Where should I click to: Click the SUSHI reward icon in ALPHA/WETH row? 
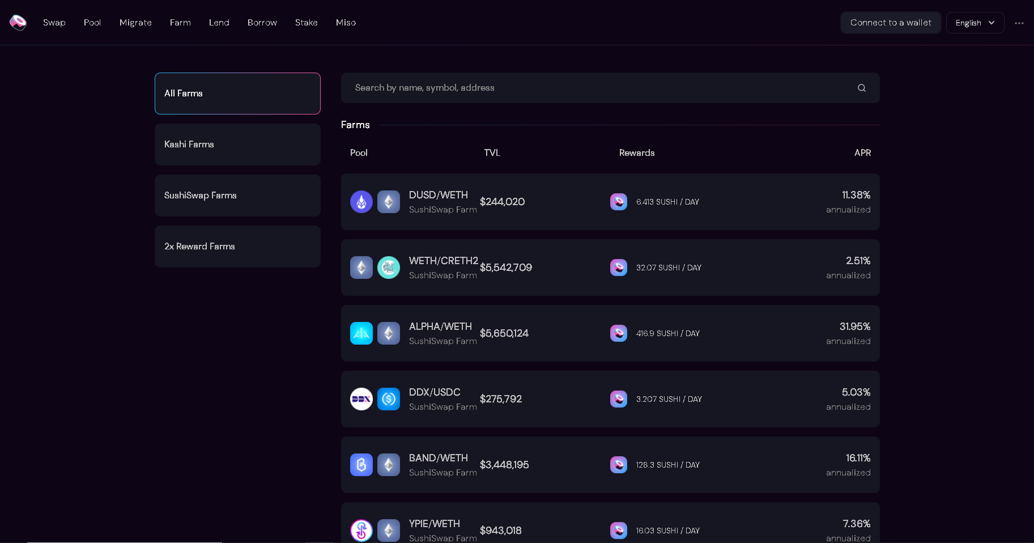pyautogui.click(x=619, y=333)
